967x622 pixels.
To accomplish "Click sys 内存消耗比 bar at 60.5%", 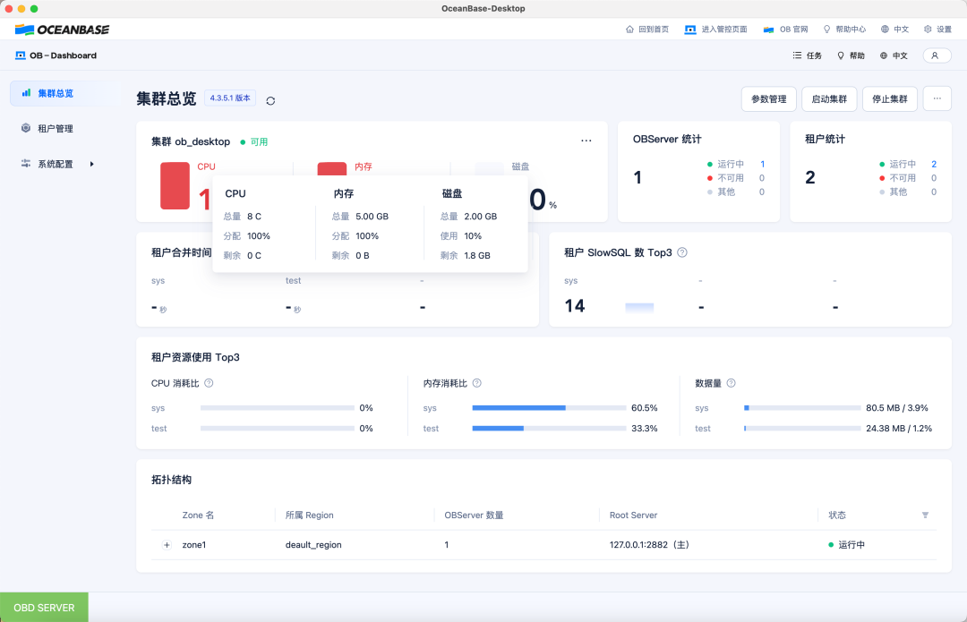I will (x=550, y=408).
